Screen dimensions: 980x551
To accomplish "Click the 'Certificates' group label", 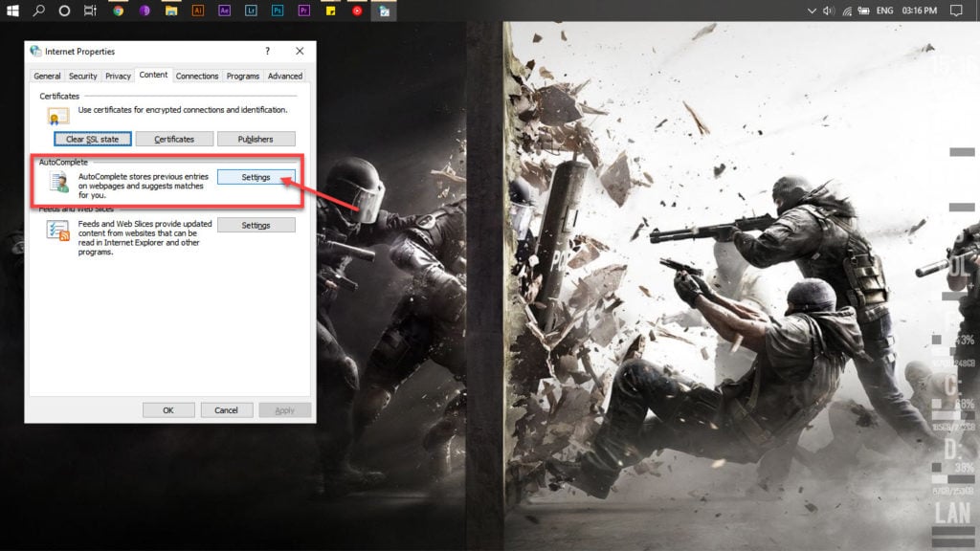I will pyautogui.click(x=59, y=97).
